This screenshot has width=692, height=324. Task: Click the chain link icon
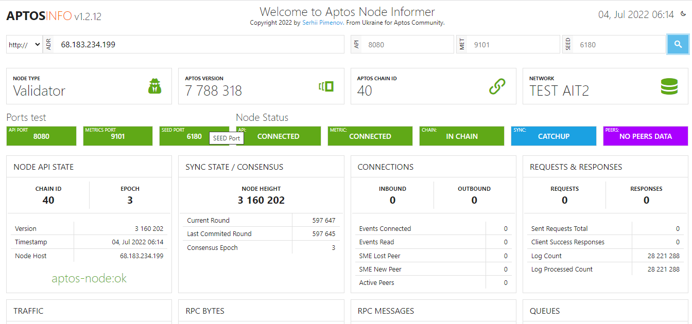(x=497, y=86)
